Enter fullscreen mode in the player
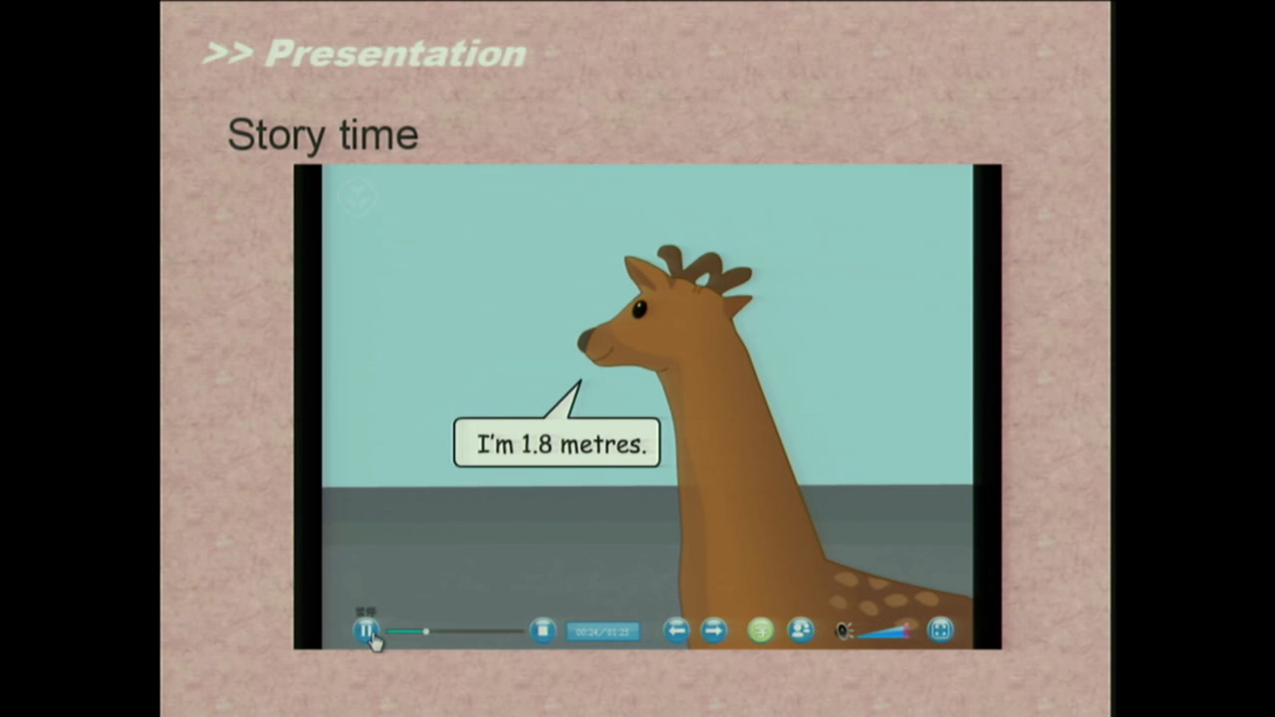The width and height of the screenshot is (1275, 717). pyautogui.click(x=939, y=629)
